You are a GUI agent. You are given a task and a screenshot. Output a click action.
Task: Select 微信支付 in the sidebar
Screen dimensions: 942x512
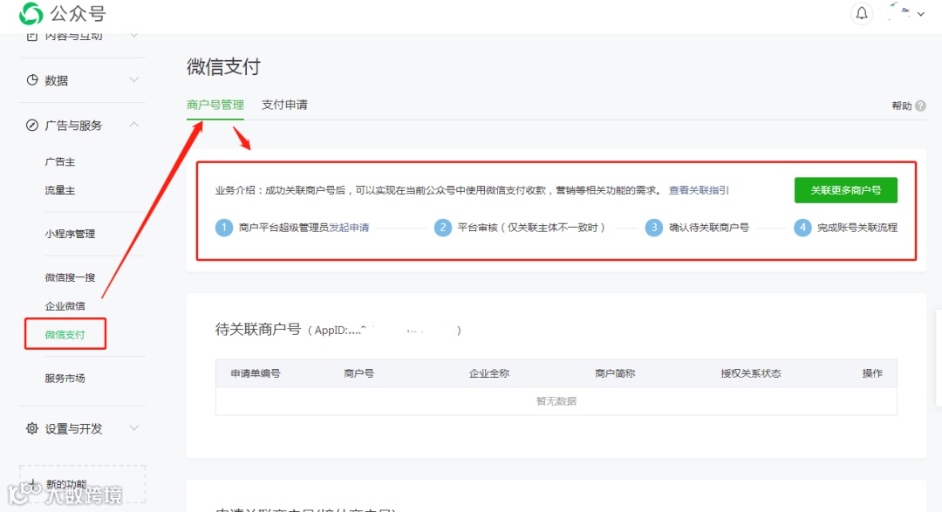click(65, 334)
